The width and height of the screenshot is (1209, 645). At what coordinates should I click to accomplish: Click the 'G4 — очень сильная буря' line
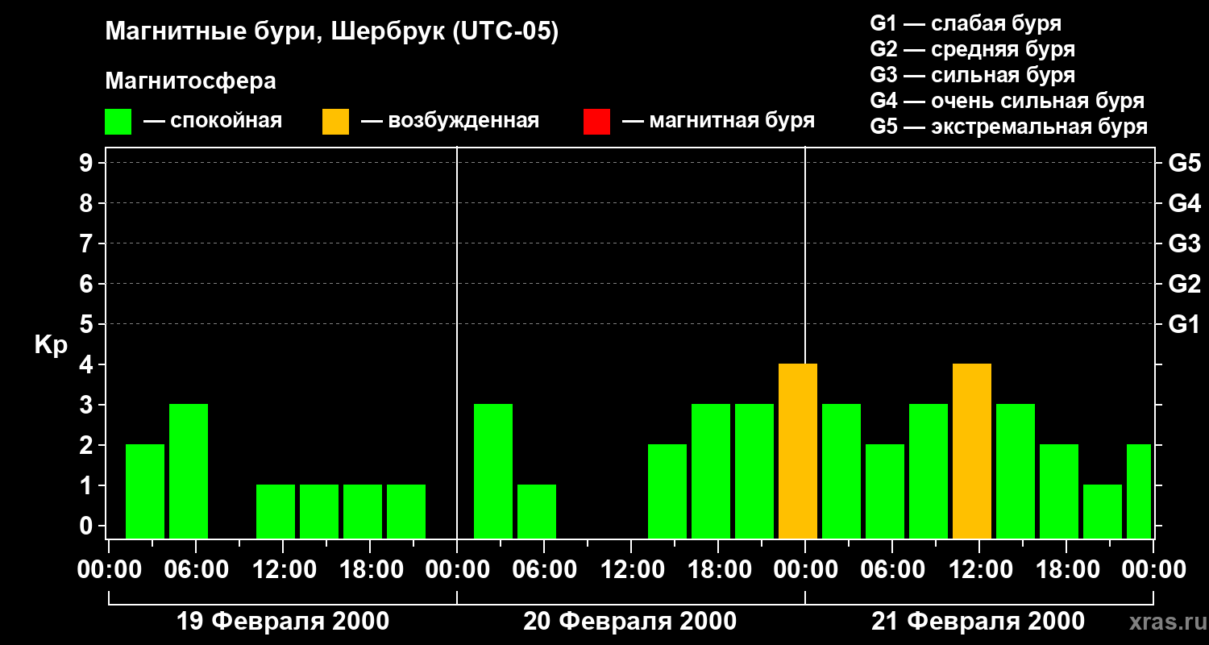(1007, 101)
